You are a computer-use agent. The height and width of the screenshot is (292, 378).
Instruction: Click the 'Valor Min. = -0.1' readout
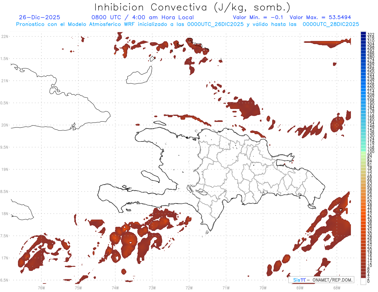[x=258, y=18]
